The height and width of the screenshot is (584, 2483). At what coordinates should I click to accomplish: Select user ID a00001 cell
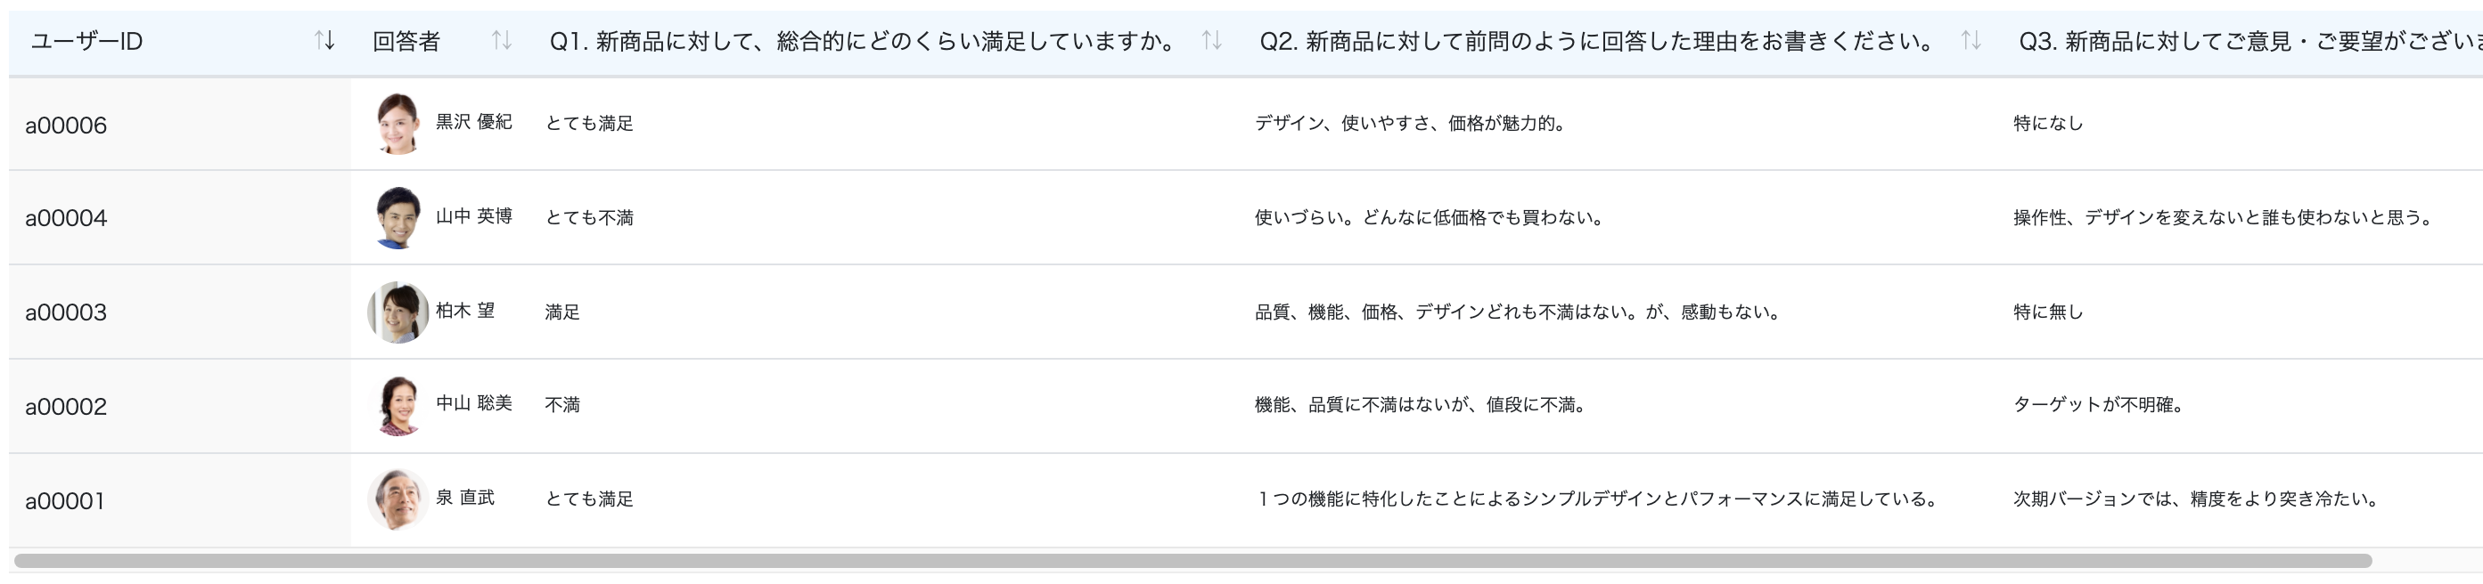coord(180,501)
